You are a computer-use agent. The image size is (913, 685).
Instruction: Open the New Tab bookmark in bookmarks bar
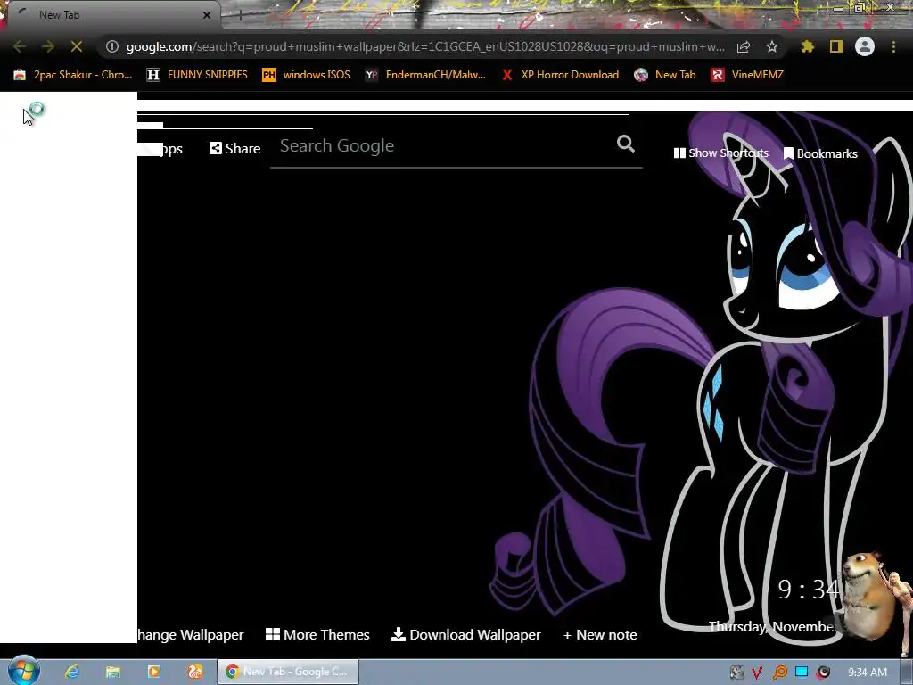[x=665, y=75]
